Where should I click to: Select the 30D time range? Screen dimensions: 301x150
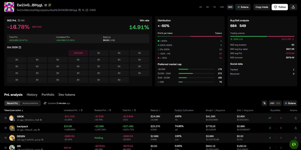coord(222,7)
